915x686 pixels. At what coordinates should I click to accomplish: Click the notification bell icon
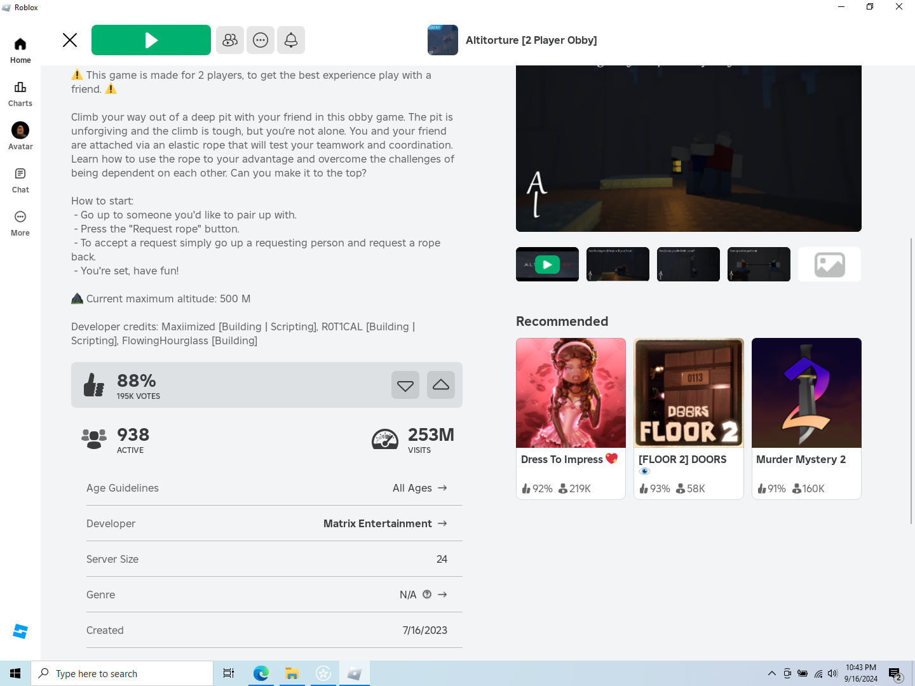[291, 40]
